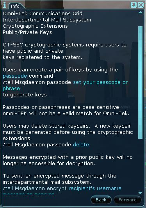Click the 'set your passcode or' link

(x=100, y=82)
